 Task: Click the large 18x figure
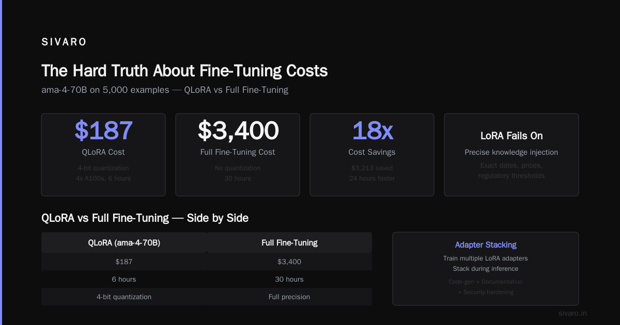tap(372, 131)
